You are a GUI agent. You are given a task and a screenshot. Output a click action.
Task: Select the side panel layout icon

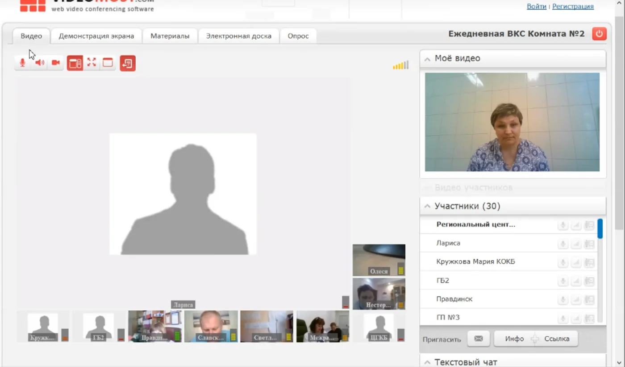tap(75, 63)
